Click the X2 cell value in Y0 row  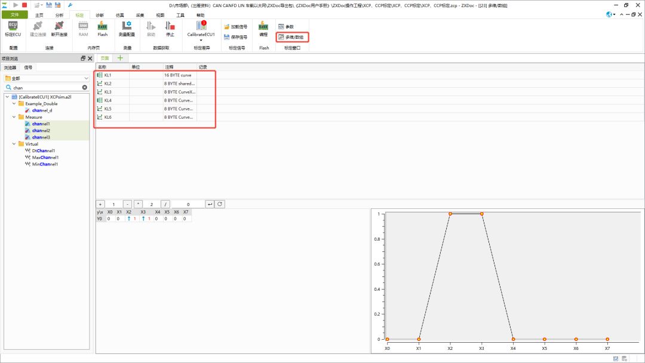(131, 219)
